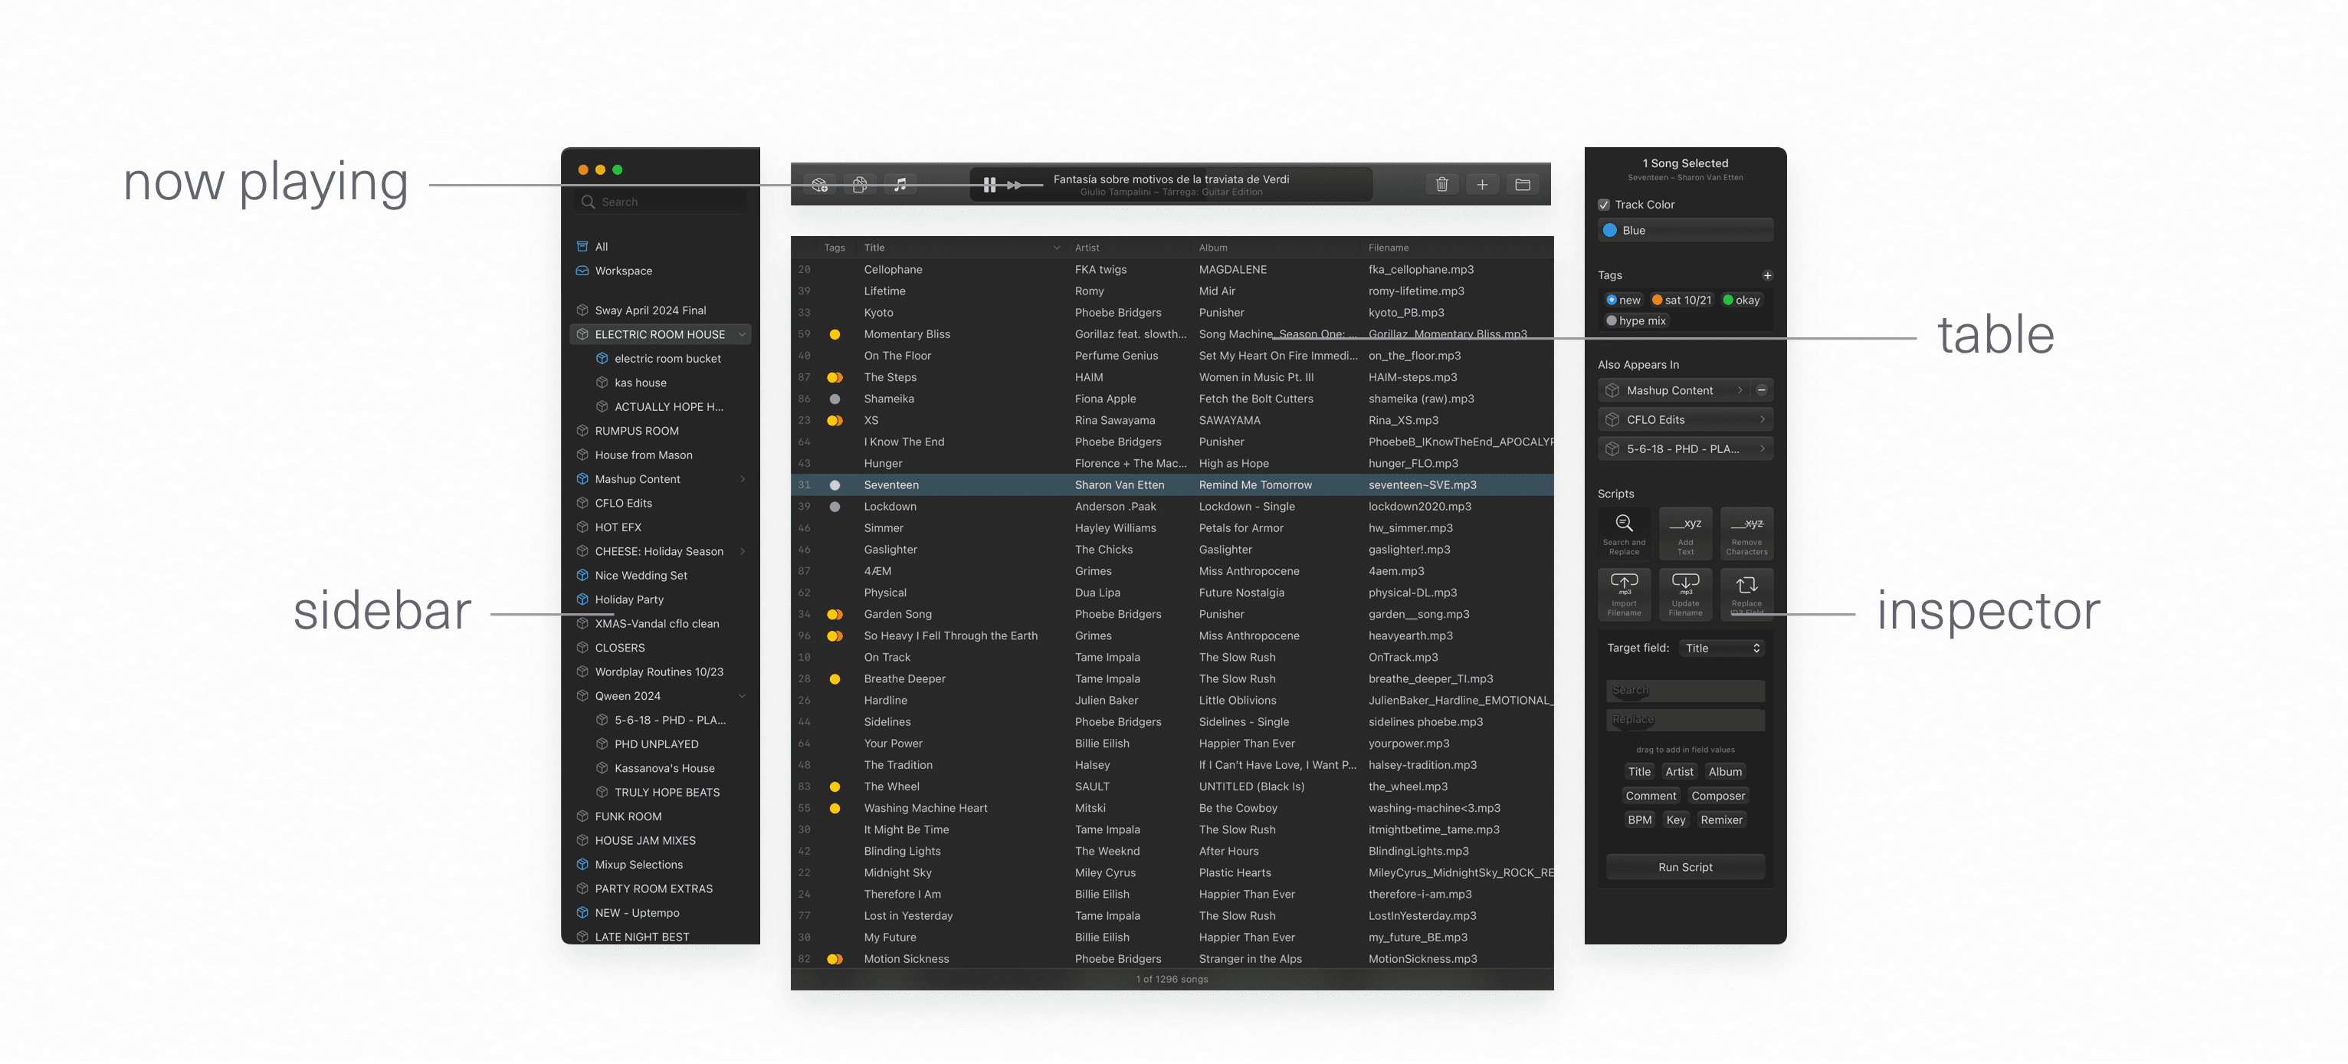Viewport: 2348px width, 1064px height.
Task: Open the Target field dropdown
Action: click(1721, 649)
